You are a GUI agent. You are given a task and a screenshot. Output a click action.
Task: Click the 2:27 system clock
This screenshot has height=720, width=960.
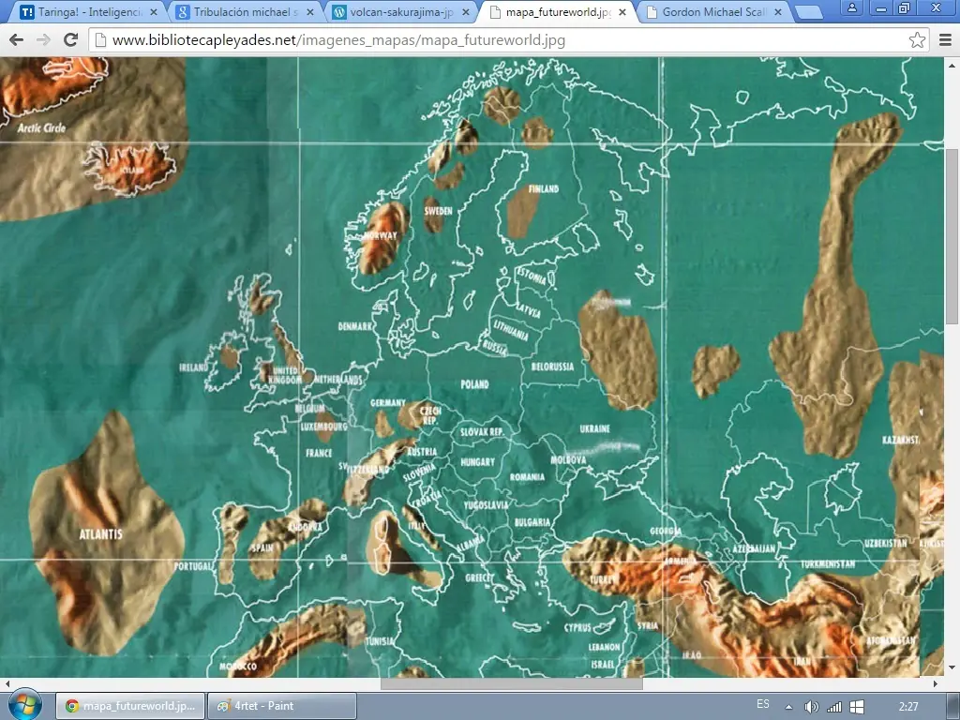coord(908,707)
